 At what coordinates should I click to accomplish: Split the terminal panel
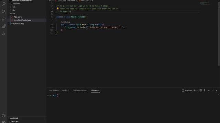201,90
